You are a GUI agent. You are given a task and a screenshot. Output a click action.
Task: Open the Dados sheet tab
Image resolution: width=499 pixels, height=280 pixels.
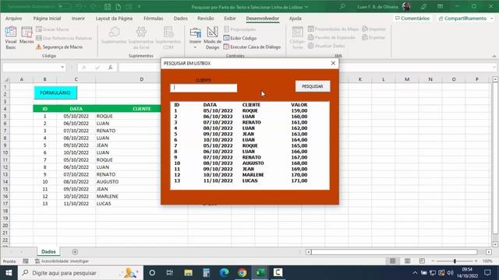[x=48, y=252]
